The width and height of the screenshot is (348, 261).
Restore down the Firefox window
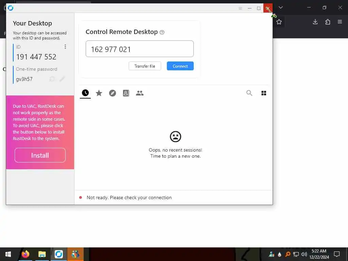click(x=325, y=7)
